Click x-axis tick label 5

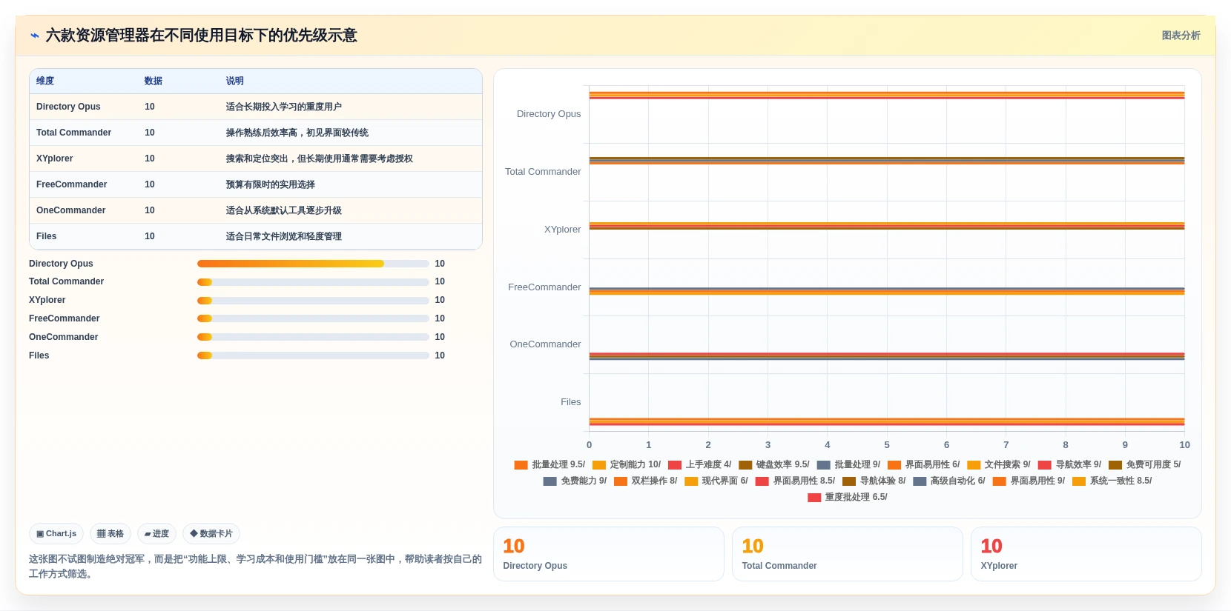pos(887,445)
